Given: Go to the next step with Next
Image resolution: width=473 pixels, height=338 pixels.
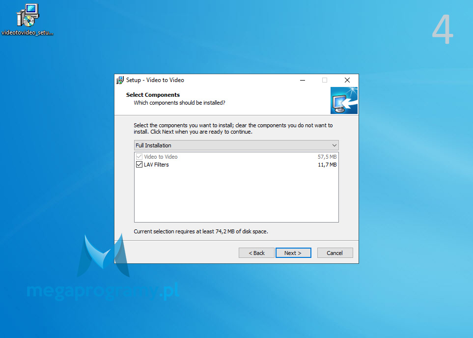Looking at the screenshot, I should 293,253.
